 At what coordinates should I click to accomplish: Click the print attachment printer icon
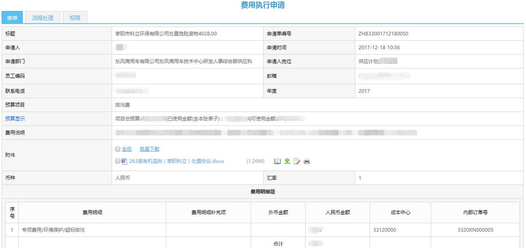[307, 161]
